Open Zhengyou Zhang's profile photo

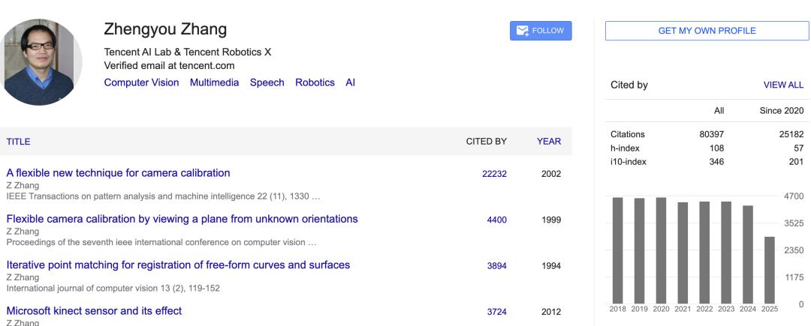(x=42, y=62)
